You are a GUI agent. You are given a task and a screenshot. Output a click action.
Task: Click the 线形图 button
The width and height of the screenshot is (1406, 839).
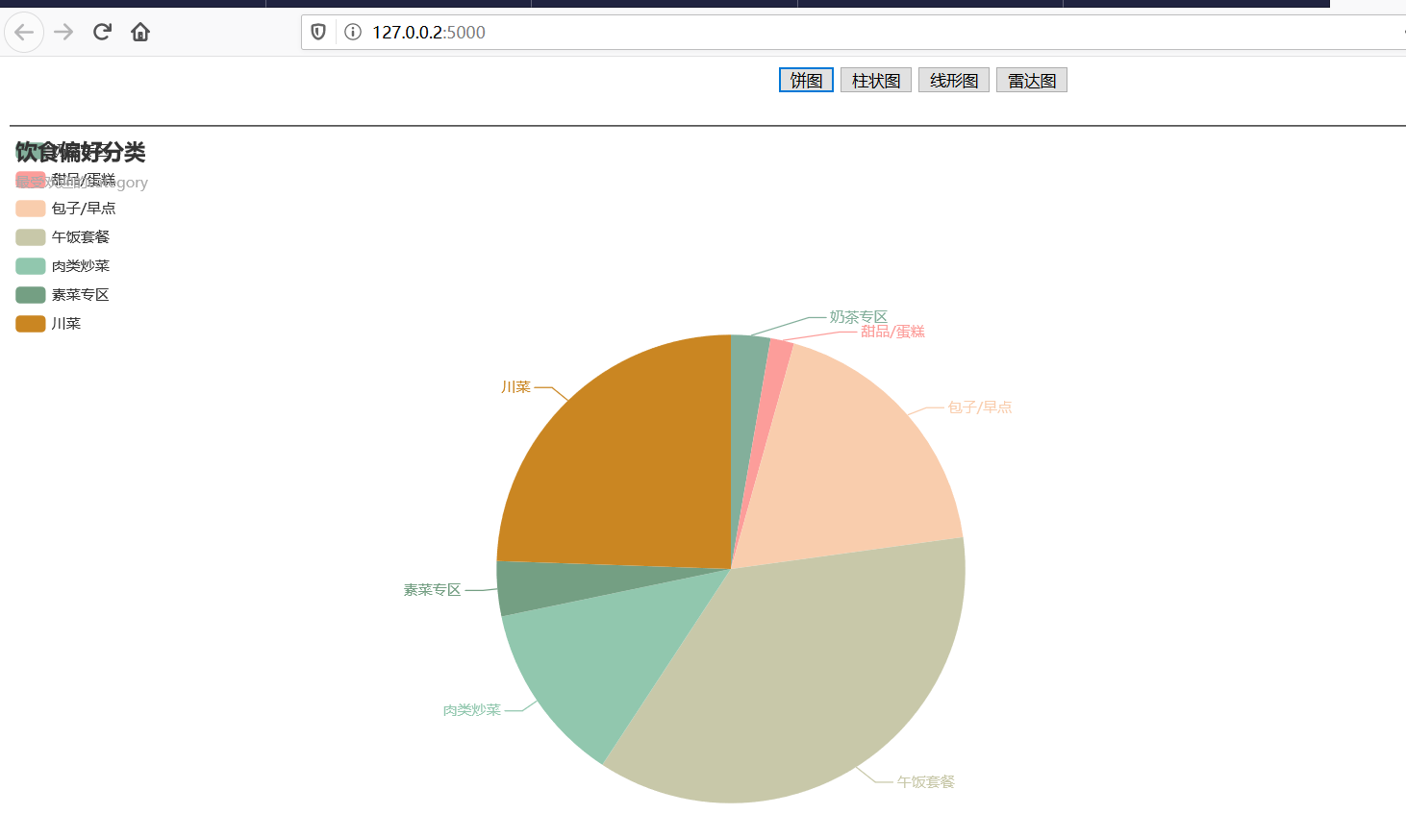(x=953, y=79)
